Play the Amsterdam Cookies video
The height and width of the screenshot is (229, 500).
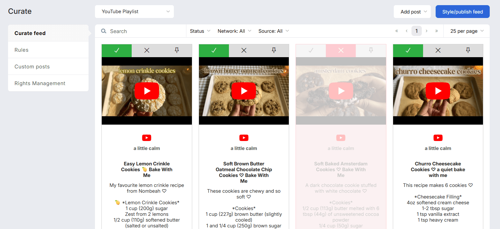[x=341, y=91]
